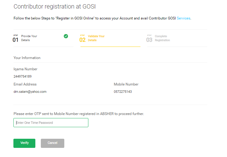Click the OTP instruction text about ABSHER

(79, 114)
